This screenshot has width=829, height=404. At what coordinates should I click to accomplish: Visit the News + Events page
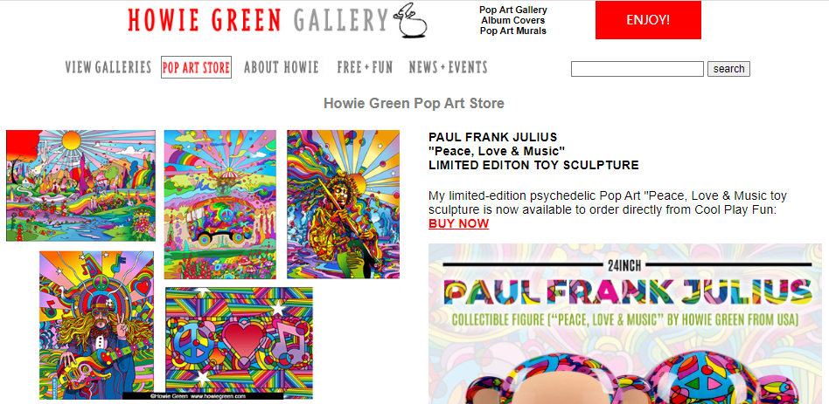click(x=448, y=67)
